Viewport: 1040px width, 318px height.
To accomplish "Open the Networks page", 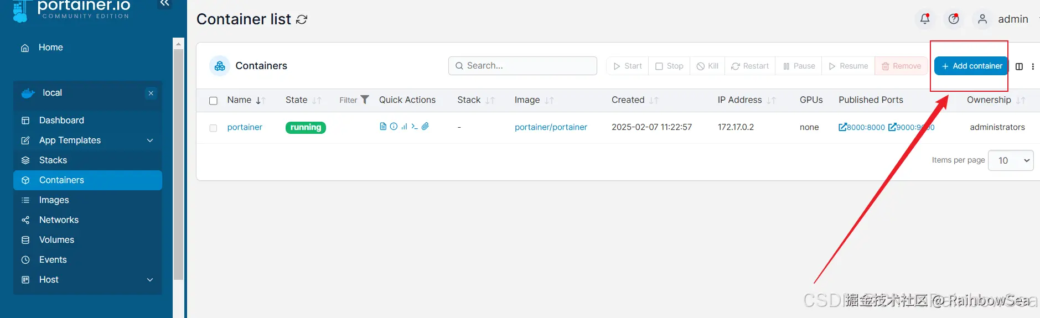I will pos(87,220).
